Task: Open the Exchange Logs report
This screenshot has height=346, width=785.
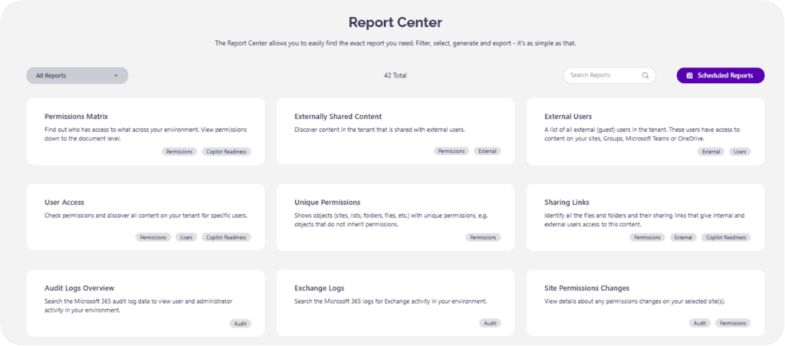Action: (396, 303)
